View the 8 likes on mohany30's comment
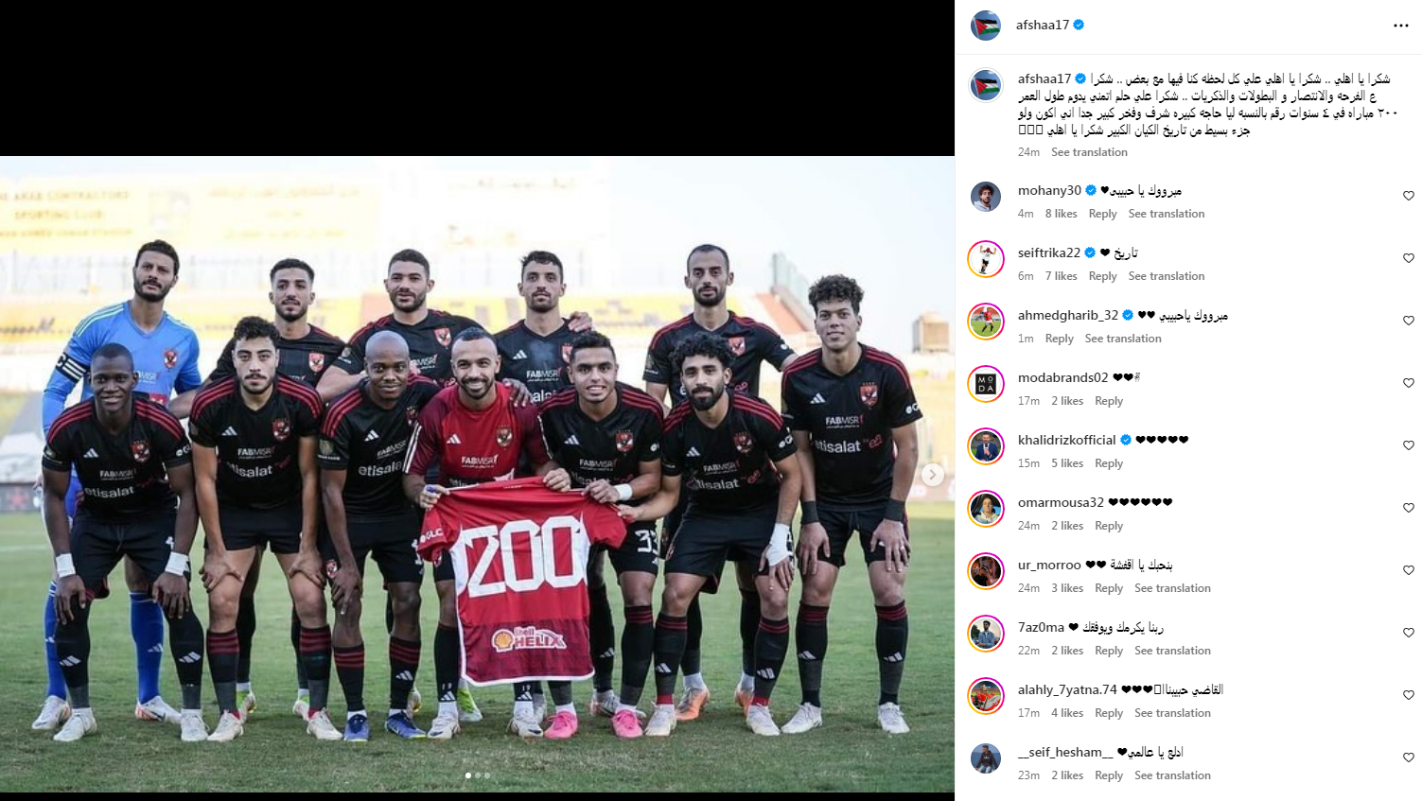The height and width of the screenshot is (801, 1422). [x=1061, y=214]
